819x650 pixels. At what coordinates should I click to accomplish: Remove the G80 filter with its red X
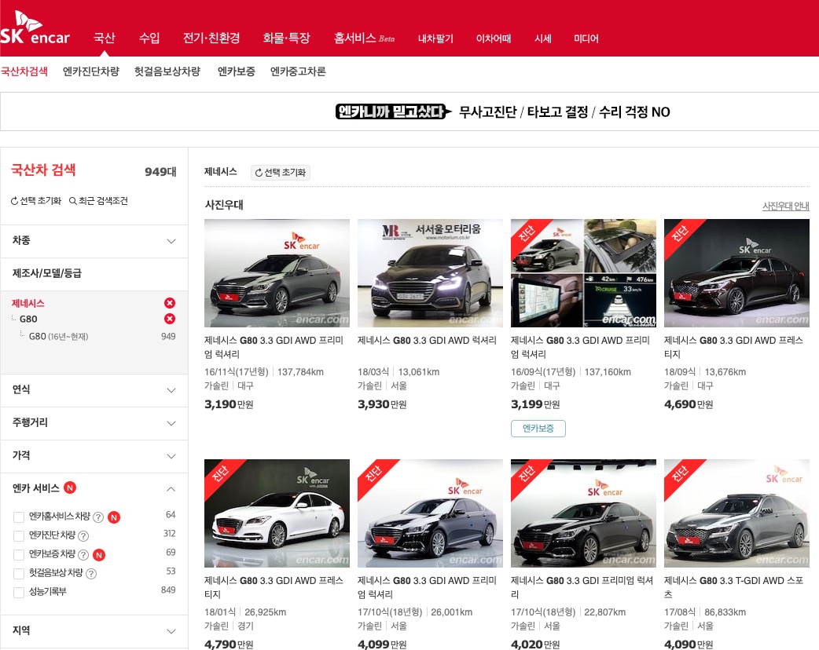[x=170, y=319]
